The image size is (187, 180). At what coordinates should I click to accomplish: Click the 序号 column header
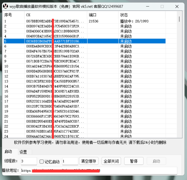[x=13, y=15]
